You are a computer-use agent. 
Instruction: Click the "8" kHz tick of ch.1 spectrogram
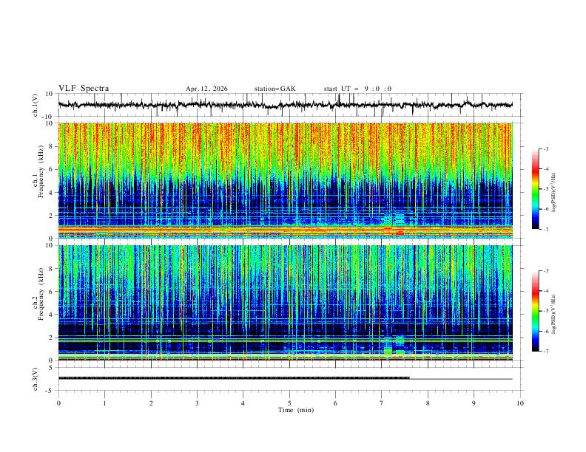tap(52, 146)
